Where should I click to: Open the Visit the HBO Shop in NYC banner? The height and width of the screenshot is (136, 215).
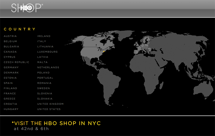pyautogui.click(x=56, y=123)
